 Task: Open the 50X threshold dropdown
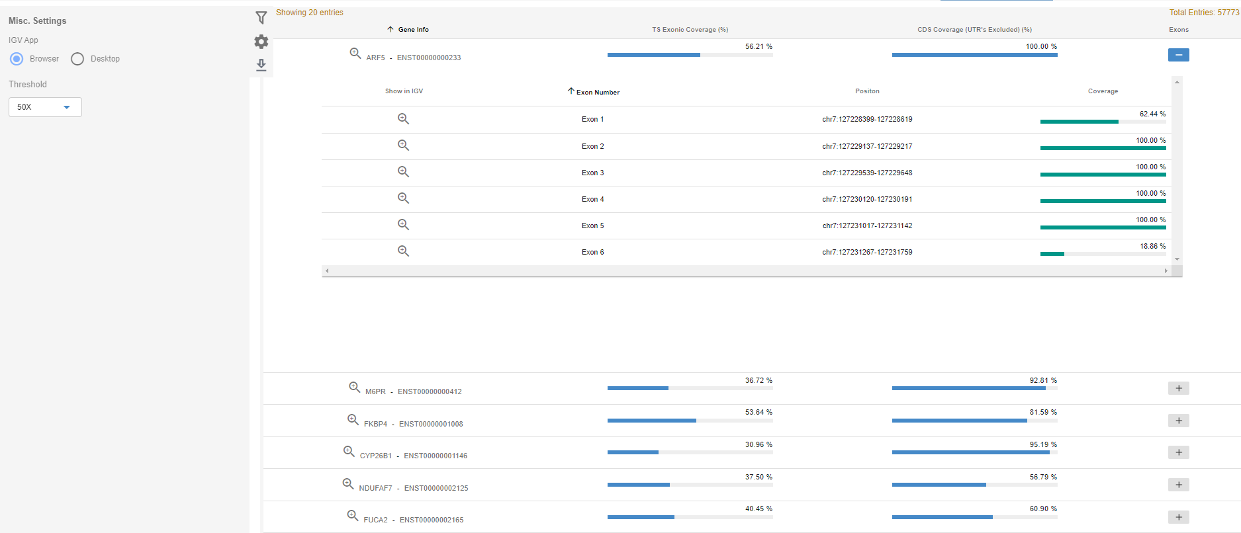[x=45, y=107]
